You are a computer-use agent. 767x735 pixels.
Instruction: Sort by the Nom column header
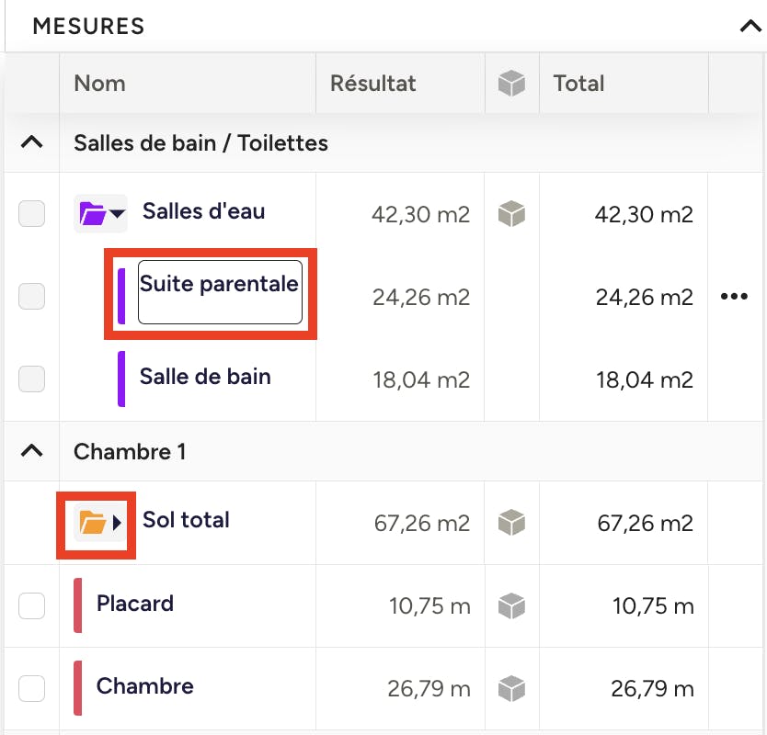click(x=100, y=83)
